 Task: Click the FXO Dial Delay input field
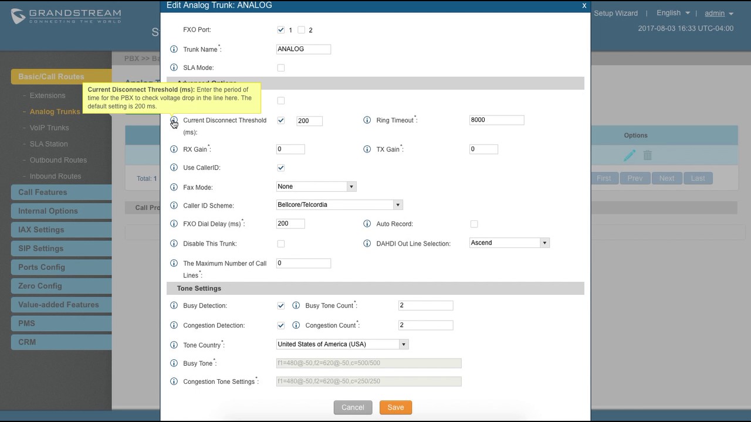(x=290, y=223)
